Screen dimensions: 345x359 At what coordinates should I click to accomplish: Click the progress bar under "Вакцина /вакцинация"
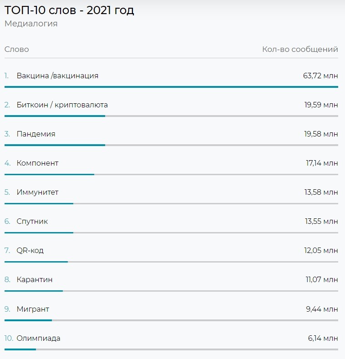tap(171, 86)
